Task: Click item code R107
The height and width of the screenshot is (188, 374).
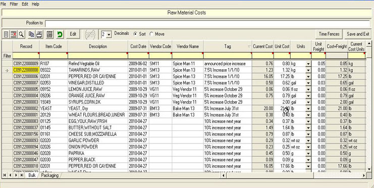Action: point(54,64)
